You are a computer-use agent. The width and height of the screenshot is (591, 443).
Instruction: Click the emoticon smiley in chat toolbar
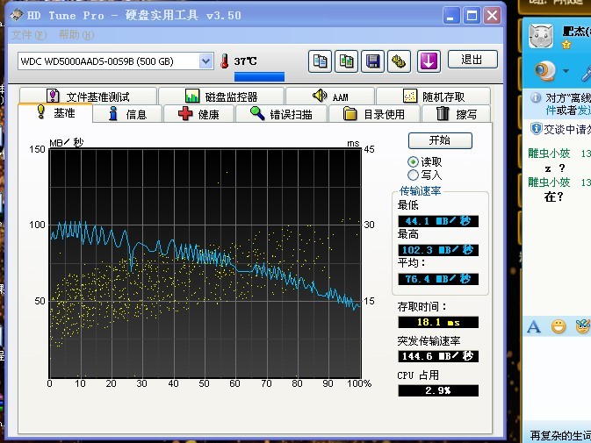point(559,327)
